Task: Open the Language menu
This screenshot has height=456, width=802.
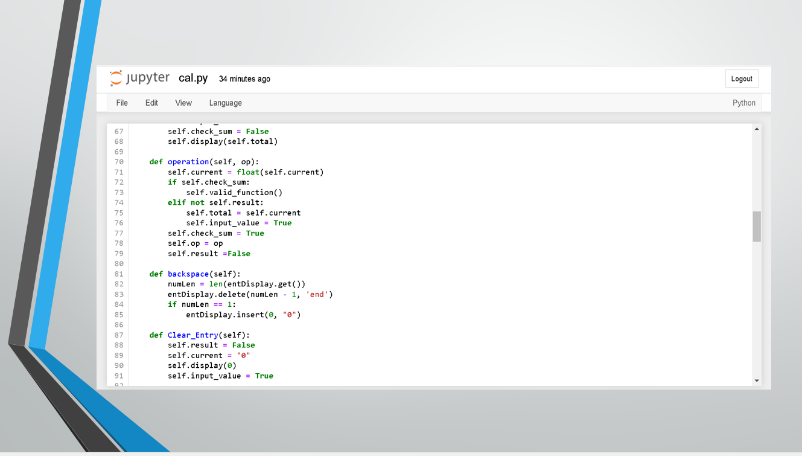Action: tap(226, 103)
